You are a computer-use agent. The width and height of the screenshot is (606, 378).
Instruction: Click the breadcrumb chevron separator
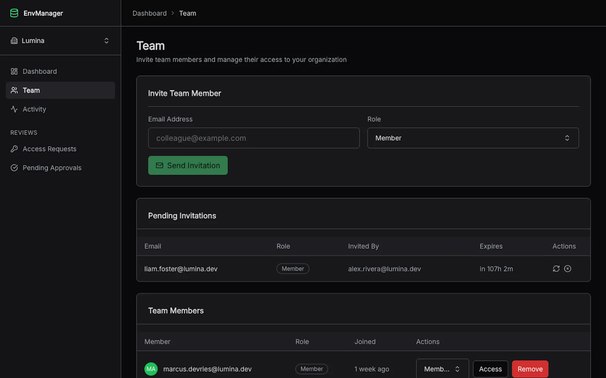tap(173, 13)
